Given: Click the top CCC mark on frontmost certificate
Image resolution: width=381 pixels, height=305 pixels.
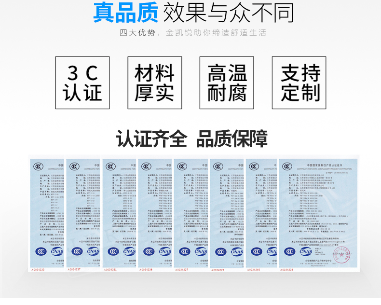Looking at the screenshot, I should click(289, 166).
